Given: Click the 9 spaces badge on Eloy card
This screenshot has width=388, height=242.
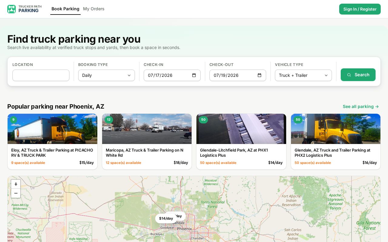Looking at the screenshot, I should click(13, 119).
